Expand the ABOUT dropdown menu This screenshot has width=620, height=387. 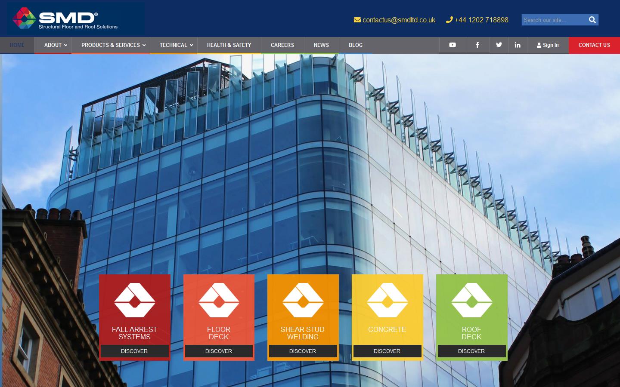53,45
